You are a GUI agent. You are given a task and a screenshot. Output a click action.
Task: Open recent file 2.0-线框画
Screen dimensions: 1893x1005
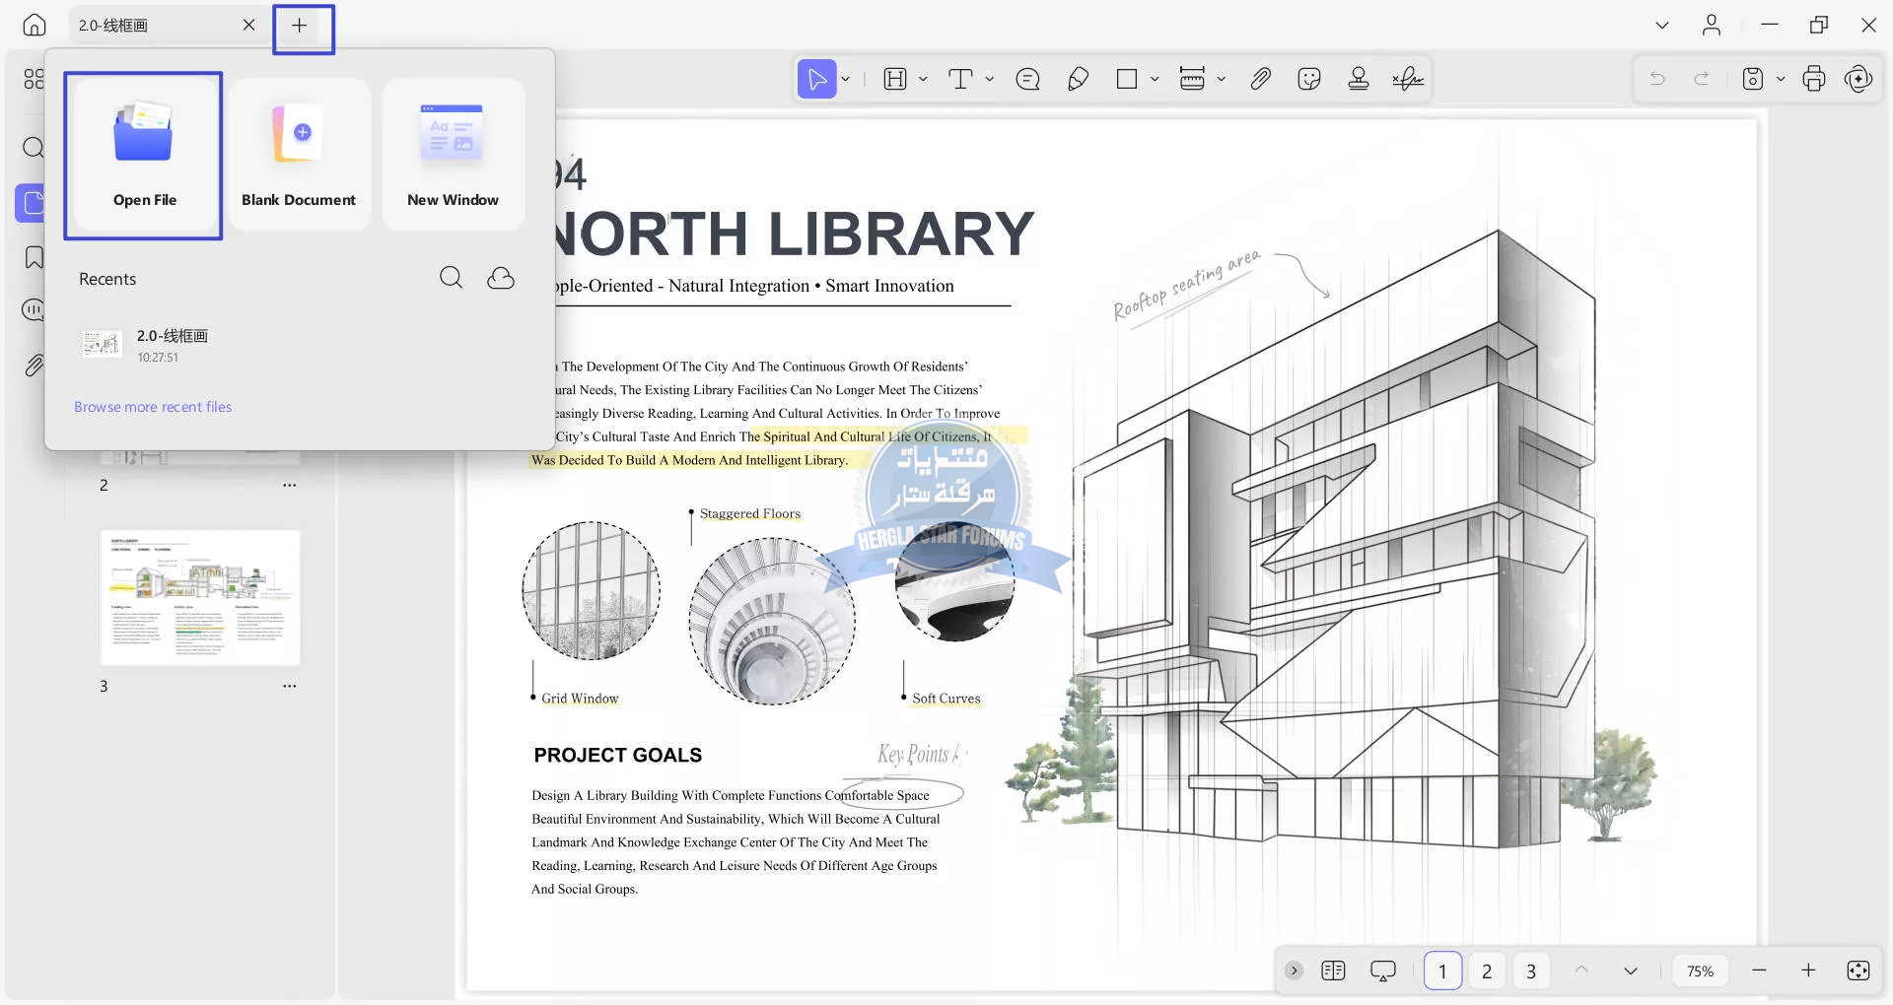(x=172, y=345)
